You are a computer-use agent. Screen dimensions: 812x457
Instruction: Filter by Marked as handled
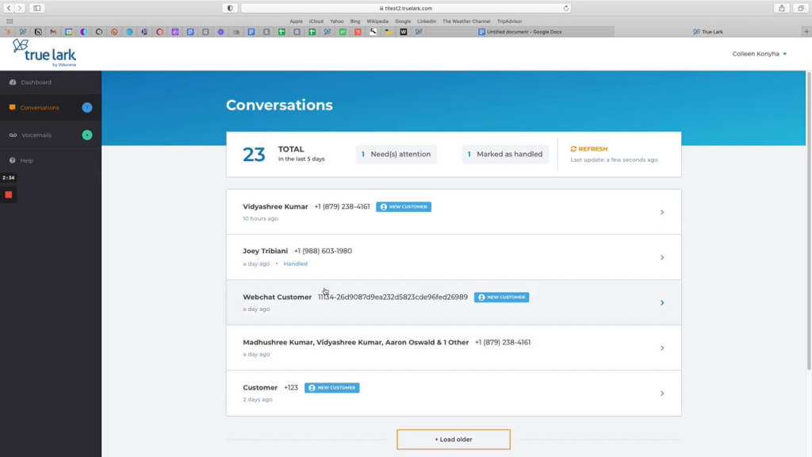pyautogui.click(x=505, y=155)
